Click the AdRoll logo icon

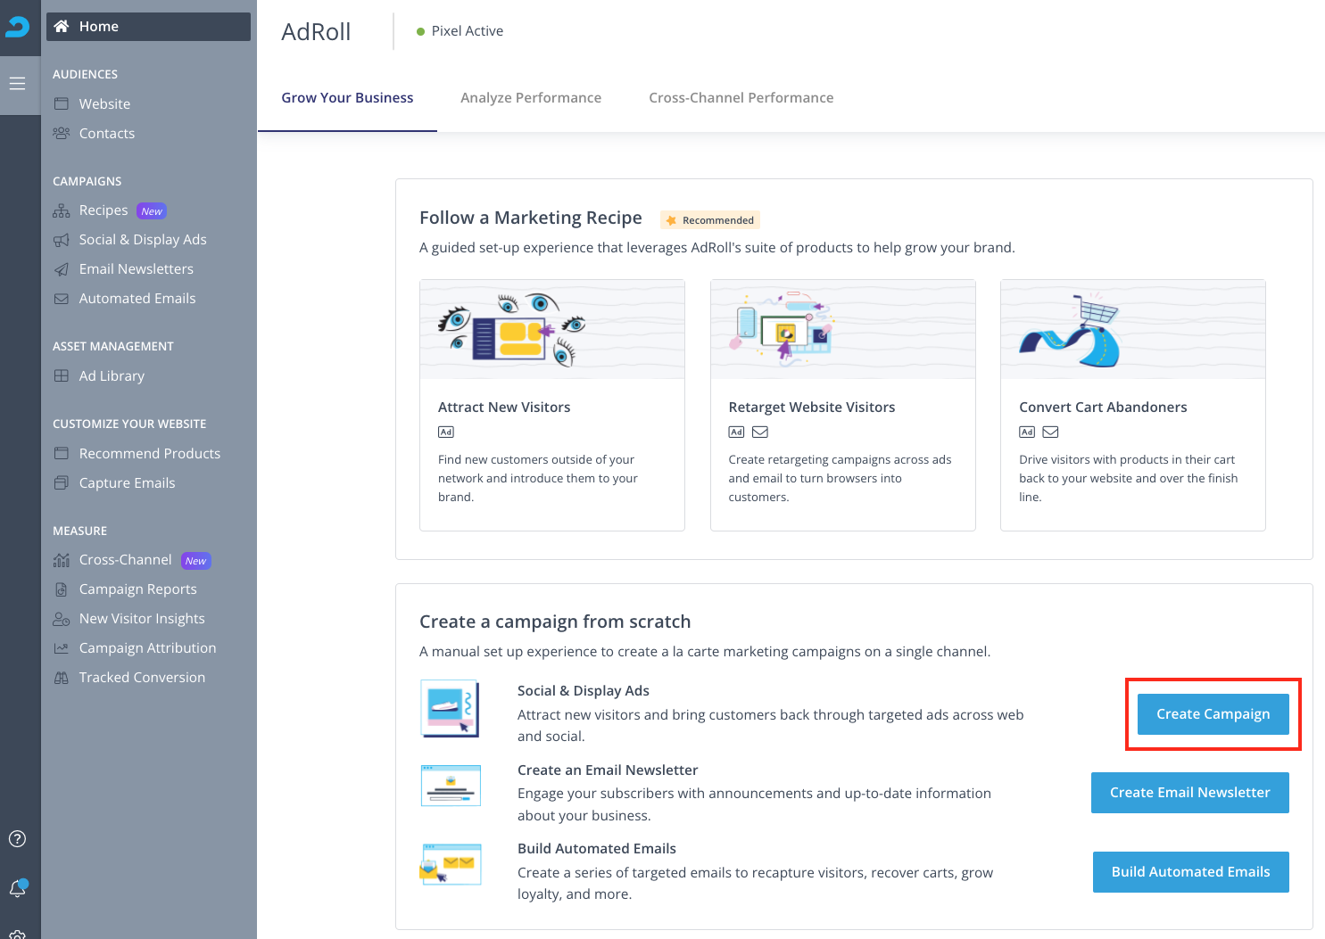pos(17,27)
